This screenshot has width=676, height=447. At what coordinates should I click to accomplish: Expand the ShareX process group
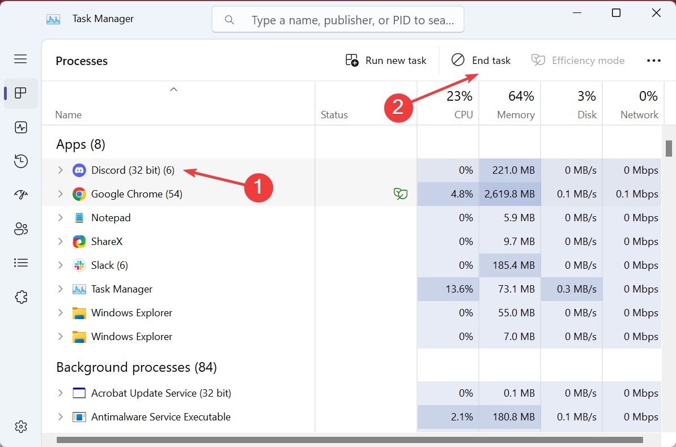[61, 241]
